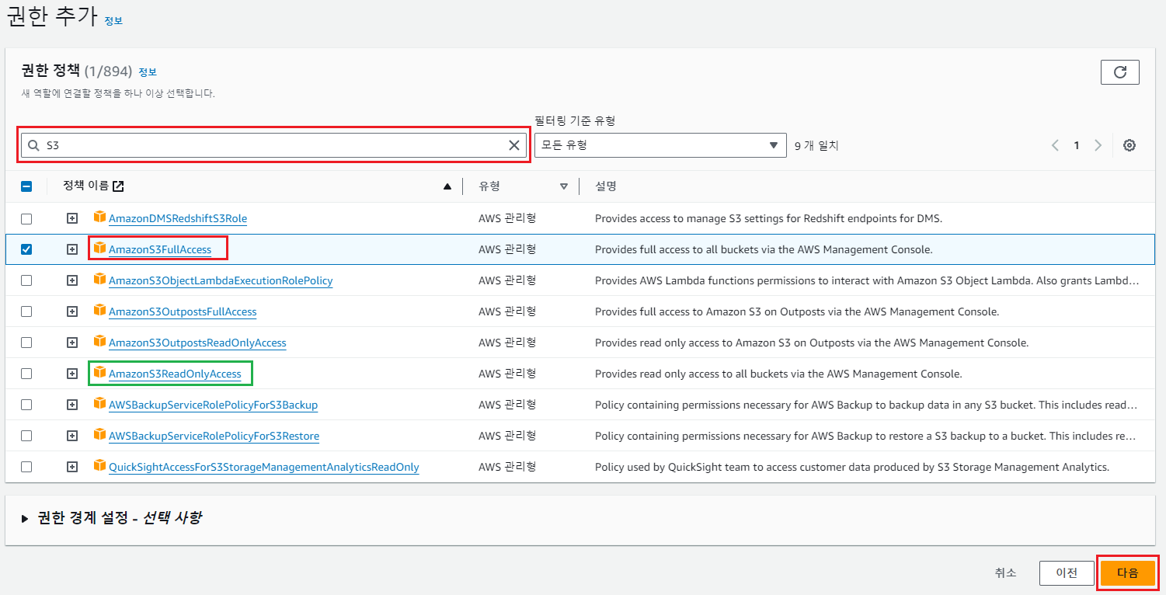Expand details of AmazonS3ObjectLambdaExecutionRolePolicy row
Image resolution: width=1166 pixels, height=595 pixels.
click(72, 280)
